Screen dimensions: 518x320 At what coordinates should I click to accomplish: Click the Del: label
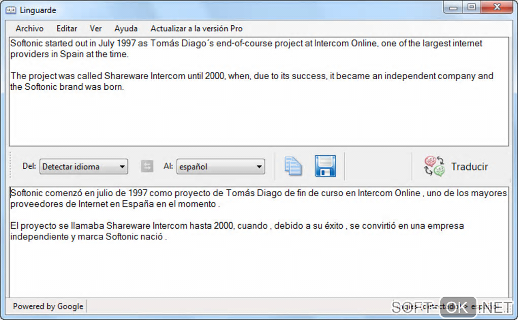[29, 166]
